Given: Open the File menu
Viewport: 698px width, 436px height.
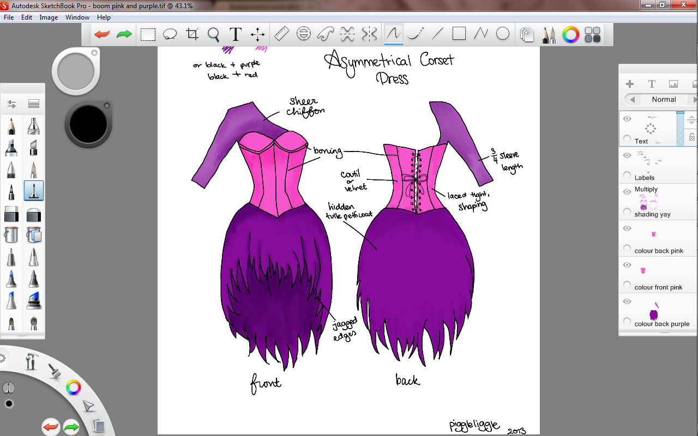Looking at the screenshot, I should (9, 17).
